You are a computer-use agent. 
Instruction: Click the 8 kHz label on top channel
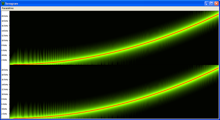click(4, 45)
